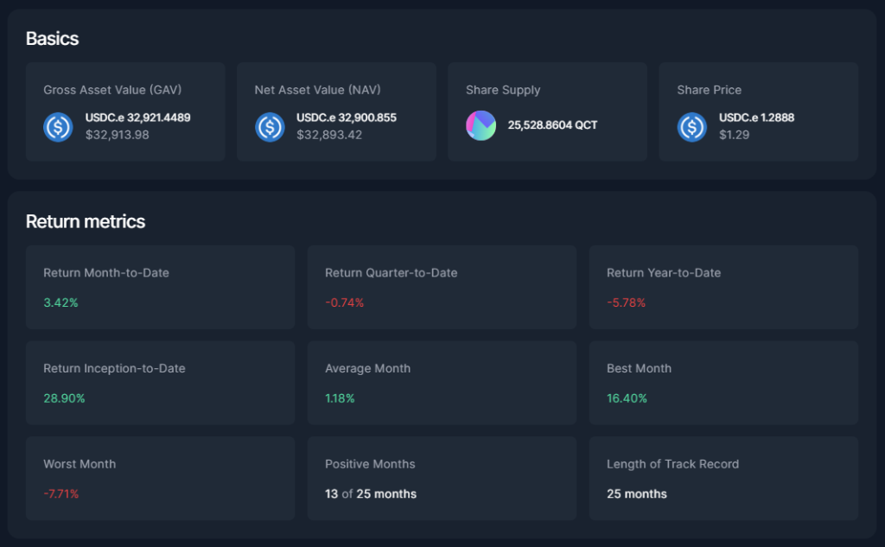
Task: Select the Positive Months 13 of 25 text
Action: pyautogui.click(x=370, y=494)
